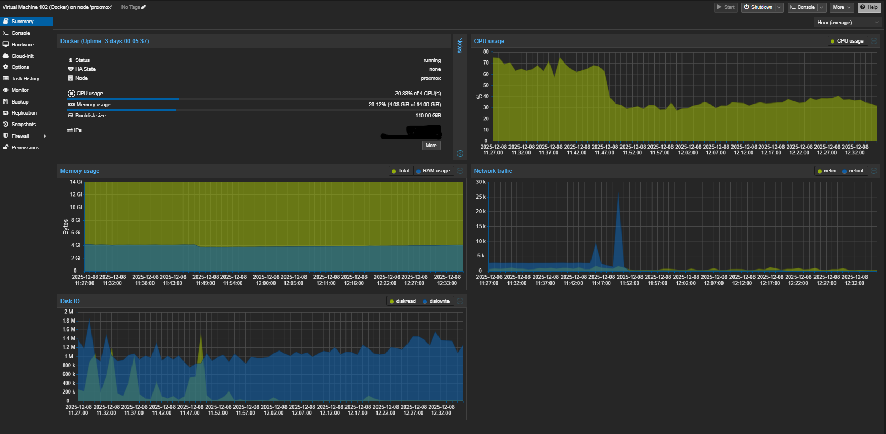Toggle the RAM usage series in legend

[x=433, y=171]
